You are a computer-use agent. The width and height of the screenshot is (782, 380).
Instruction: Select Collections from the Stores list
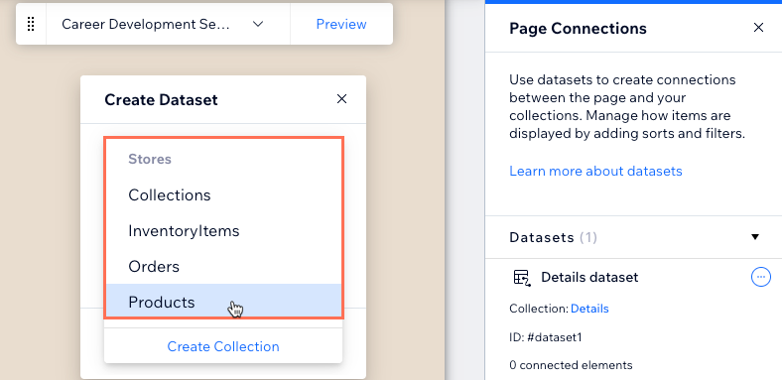pos(223,195)
